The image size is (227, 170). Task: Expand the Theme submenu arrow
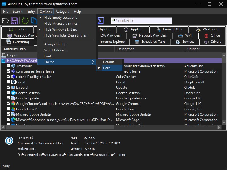[93, 62]
